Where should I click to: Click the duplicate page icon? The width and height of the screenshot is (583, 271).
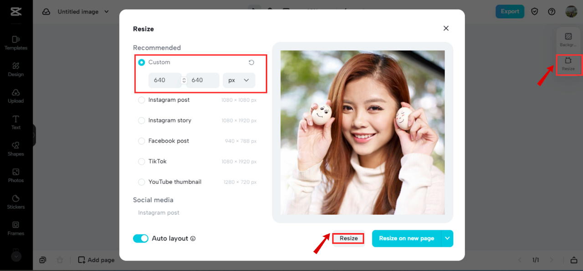[42, 260]
